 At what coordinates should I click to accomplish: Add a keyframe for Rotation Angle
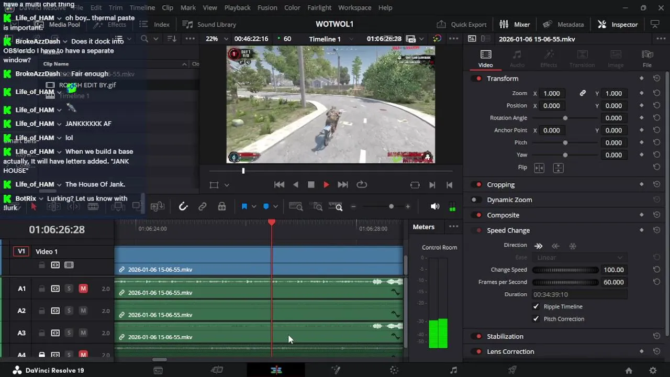click(x=642, y=118)
